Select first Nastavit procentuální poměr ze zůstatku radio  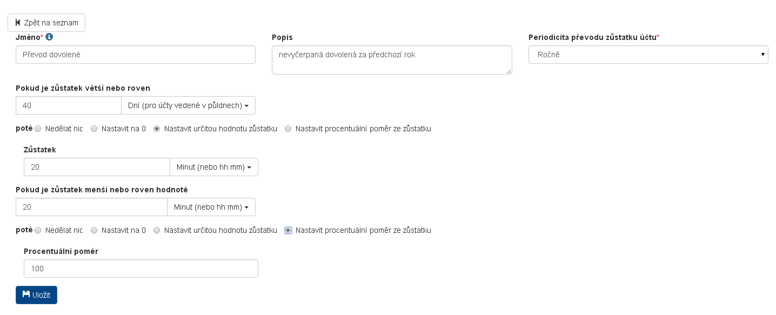coord(288,129)
